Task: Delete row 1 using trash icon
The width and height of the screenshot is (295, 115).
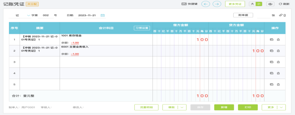Action: (x=278, y=40)
